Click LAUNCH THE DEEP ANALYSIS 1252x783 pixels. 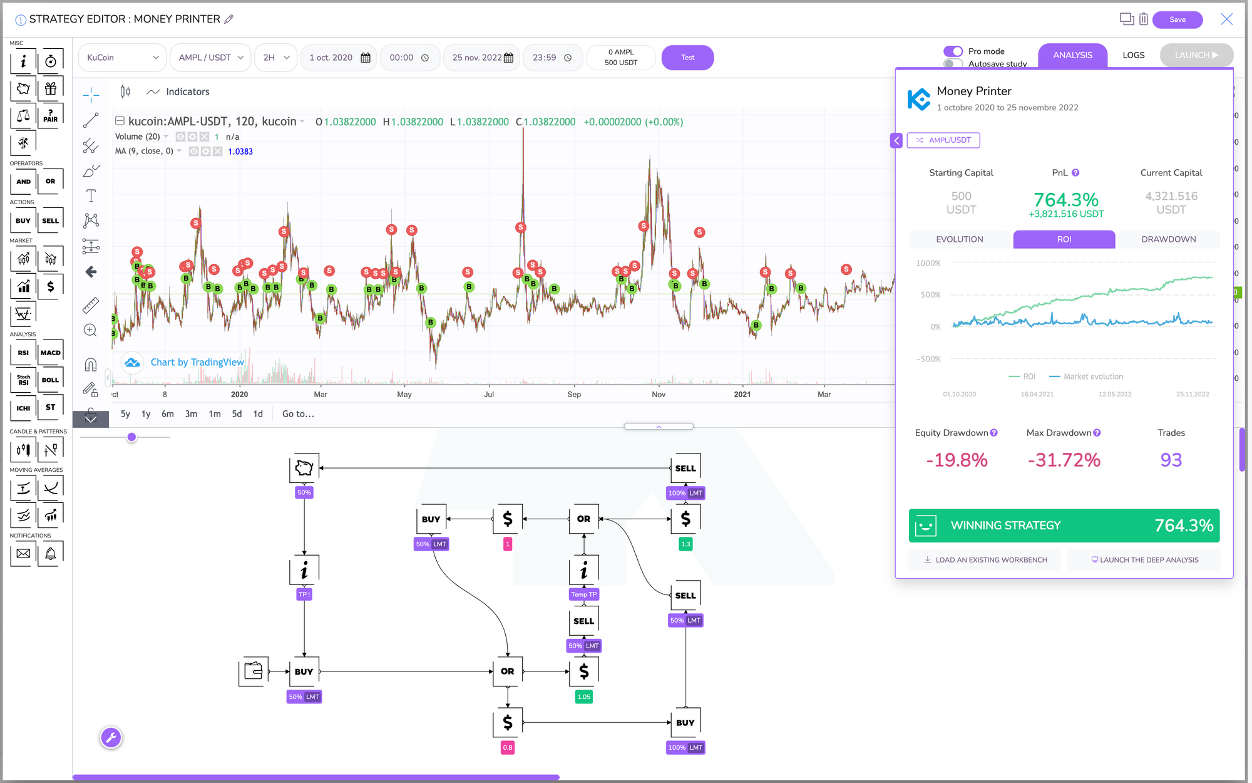pyautogui.click(x=1144, y=560)
